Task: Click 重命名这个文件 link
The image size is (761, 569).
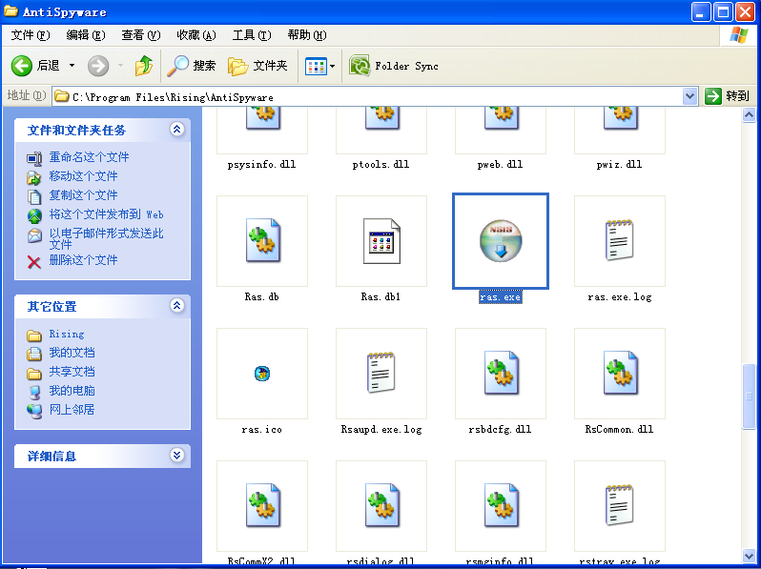Action: pos(89,157)
